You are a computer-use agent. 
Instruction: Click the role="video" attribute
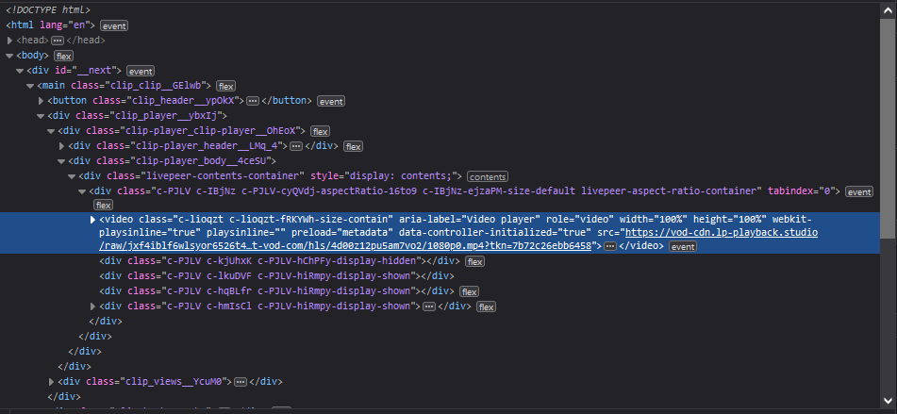(x=578, y=219)
